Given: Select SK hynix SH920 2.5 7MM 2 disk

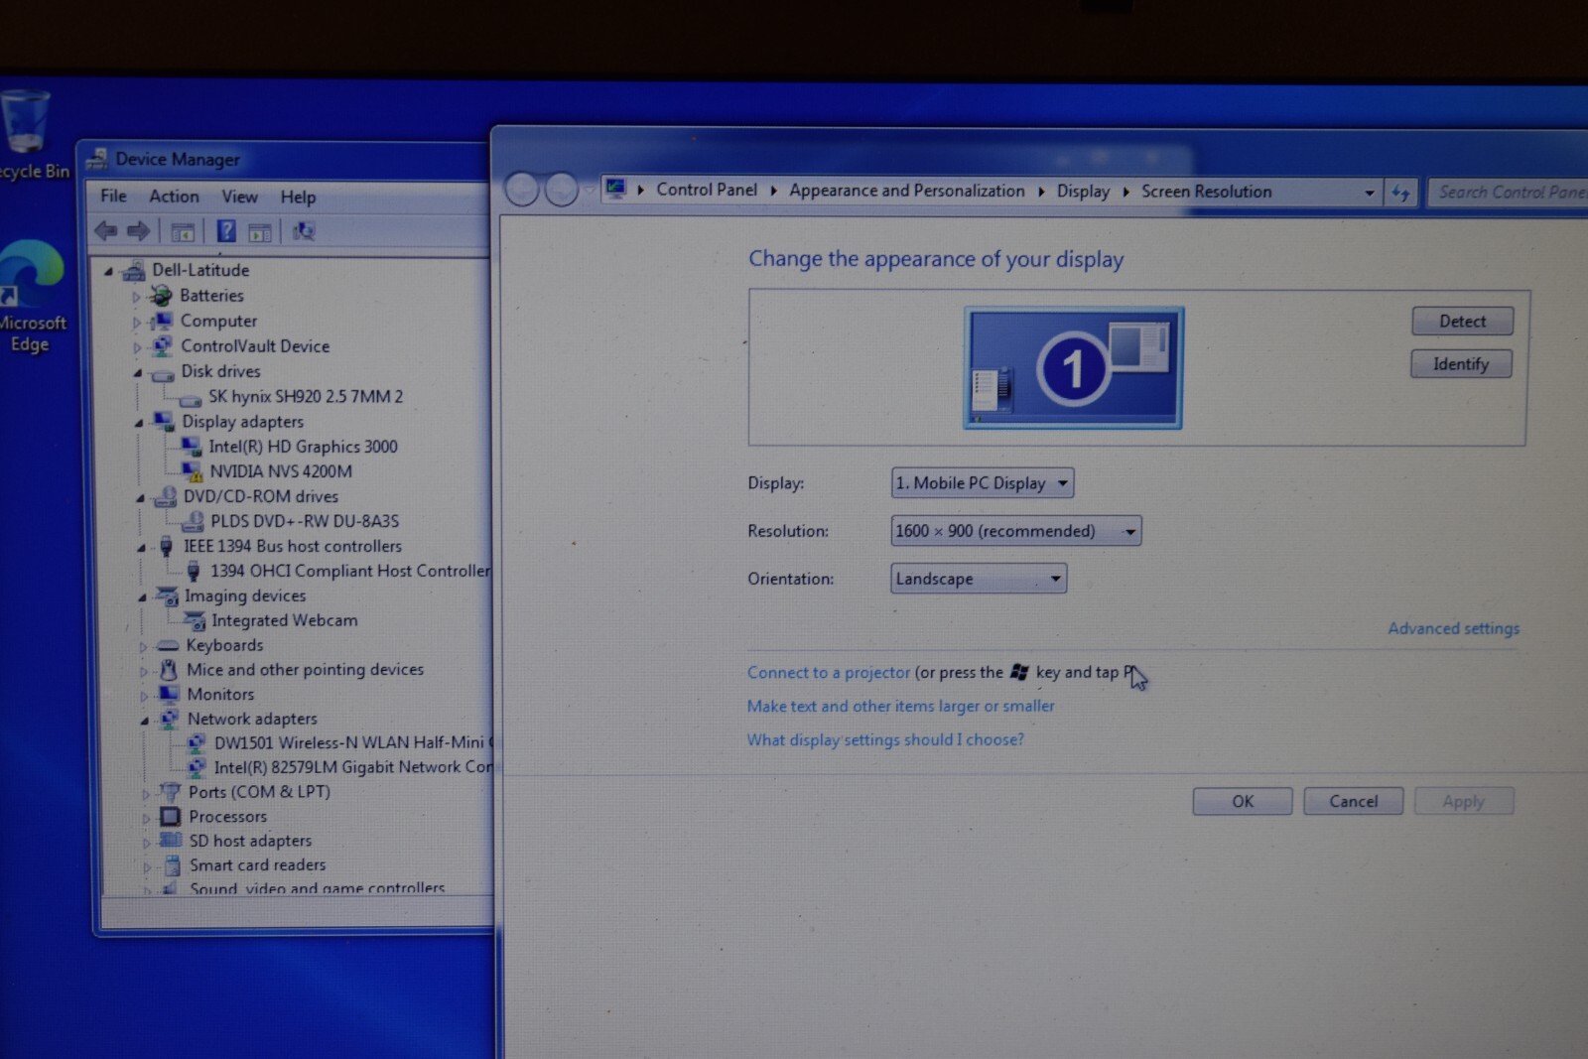Looking at the screenshot, I should pyautogui.click(x=306, y=397).
